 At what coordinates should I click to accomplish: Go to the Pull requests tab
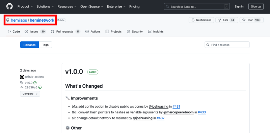pos(65,31)
